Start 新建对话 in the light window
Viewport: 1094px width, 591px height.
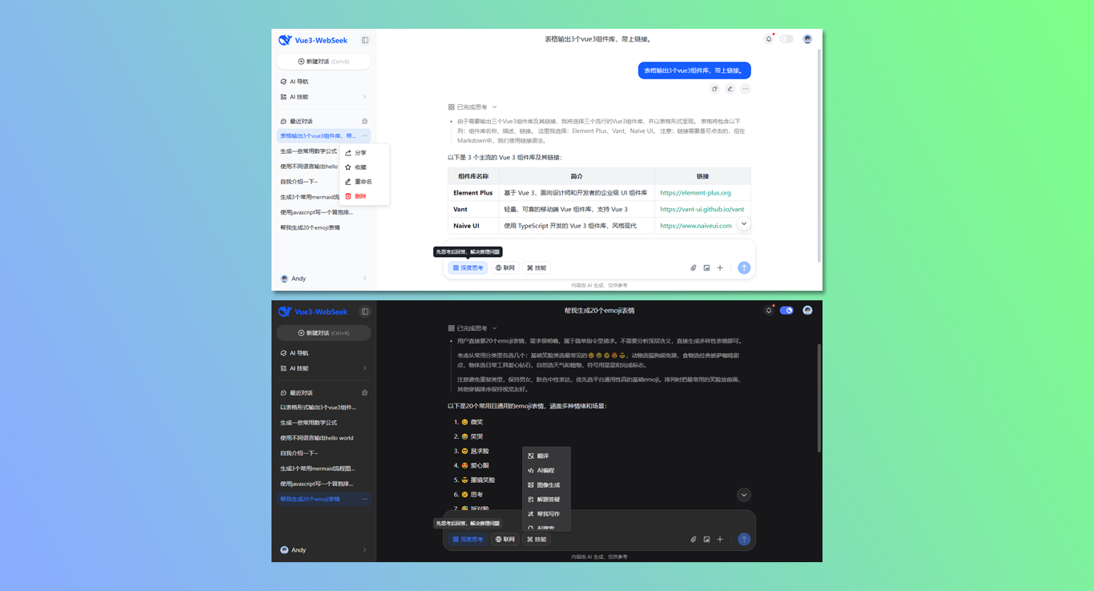(324, 61)
